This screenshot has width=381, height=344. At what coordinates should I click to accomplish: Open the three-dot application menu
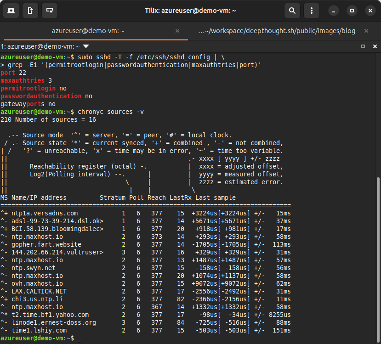coord(312,11)
